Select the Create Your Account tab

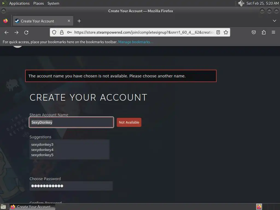point(43,21)
